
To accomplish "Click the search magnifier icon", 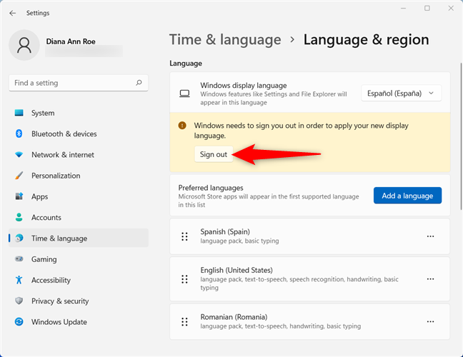I will click(x=139, y=83).
